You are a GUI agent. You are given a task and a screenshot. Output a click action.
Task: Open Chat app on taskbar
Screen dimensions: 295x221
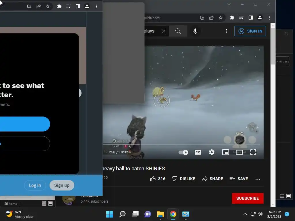click(x=148, y=214)
